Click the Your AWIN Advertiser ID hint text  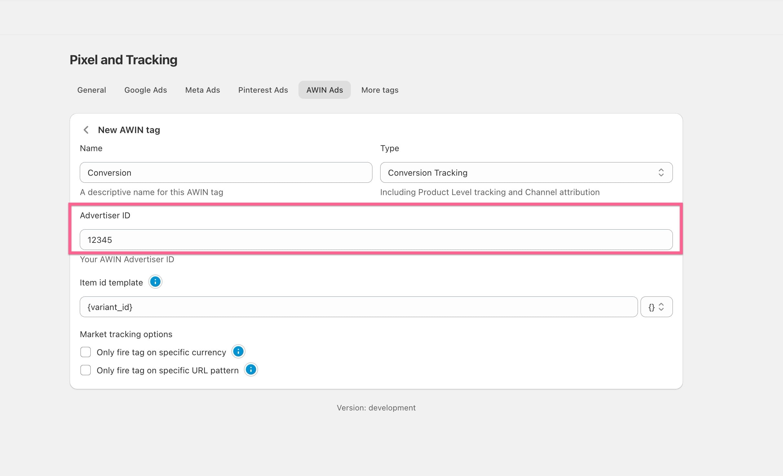tap(127, 259)
